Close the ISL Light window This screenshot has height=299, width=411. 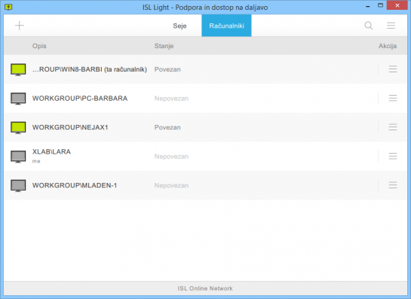pos(397,5)
